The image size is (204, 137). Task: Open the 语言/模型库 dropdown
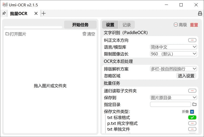[173, 47]
